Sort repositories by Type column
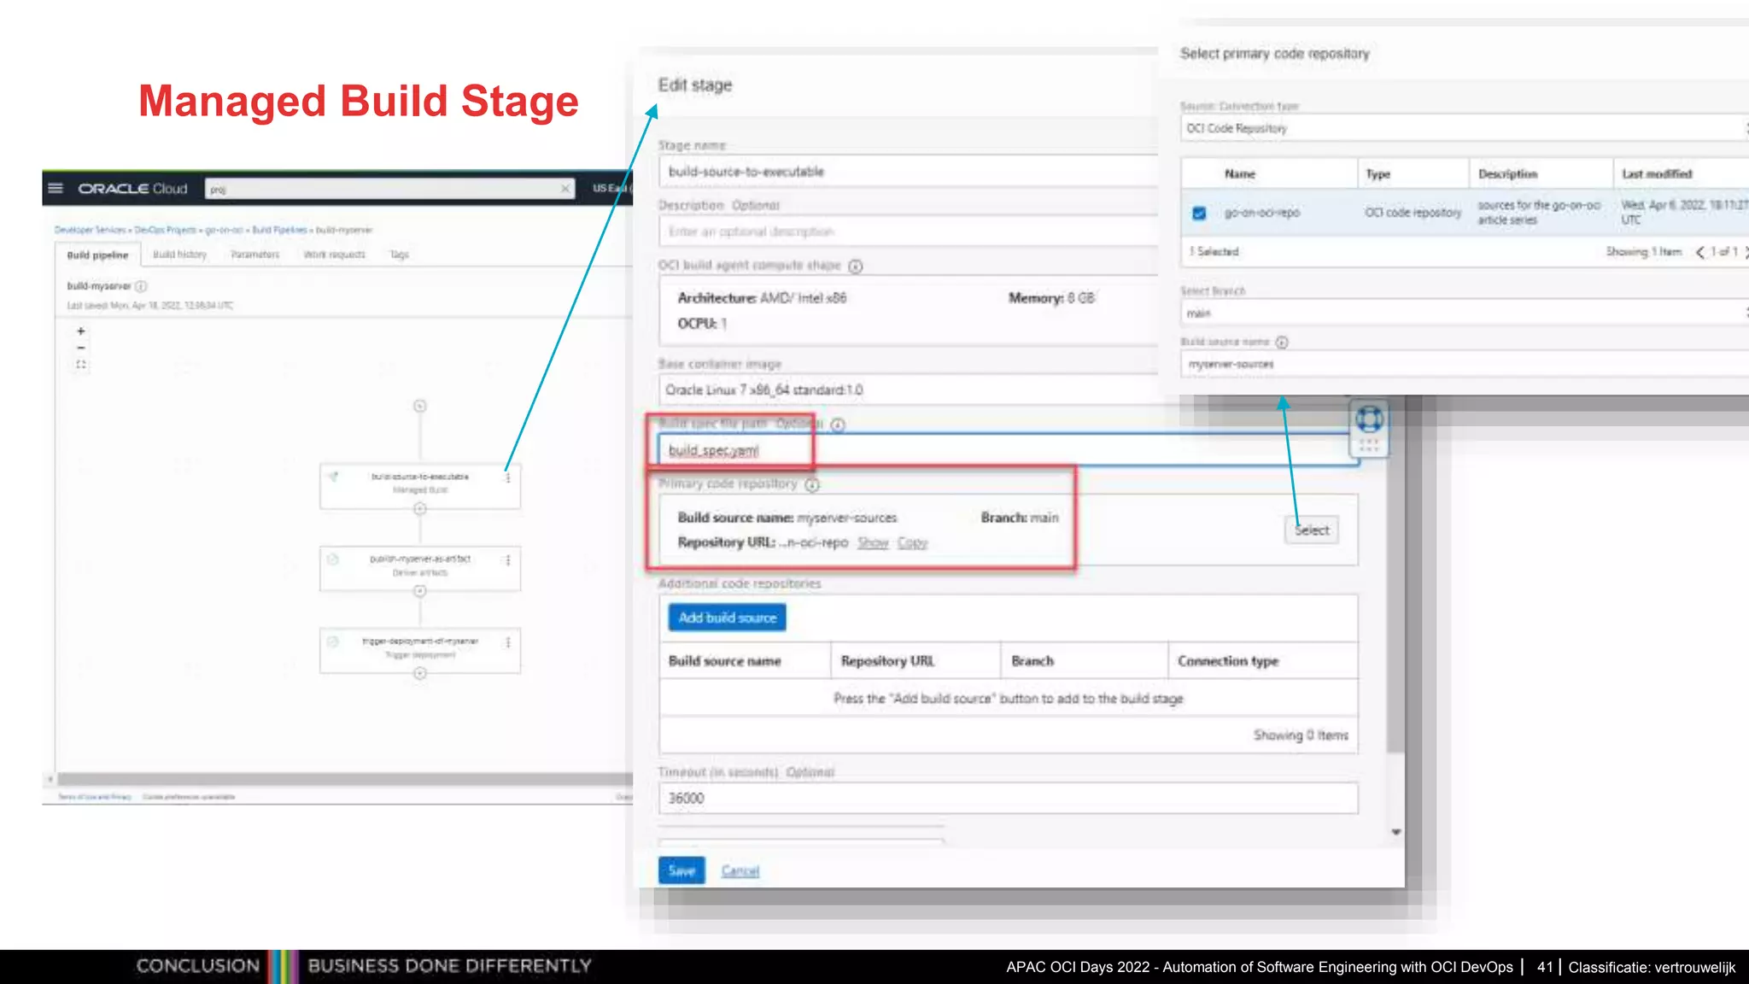The height and width of the screenshot is (984, 1749). coord(1378,174)
